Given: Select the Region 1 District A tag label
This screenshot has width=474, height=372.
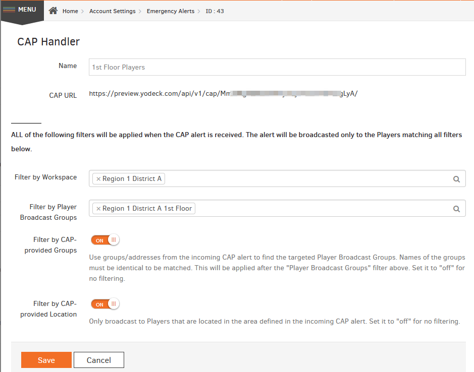Looking at the screenshot, I should coord(132,179).
